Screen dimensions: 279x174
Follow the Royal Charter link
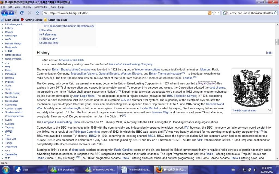pyautogui.click(x=207, y=83)
